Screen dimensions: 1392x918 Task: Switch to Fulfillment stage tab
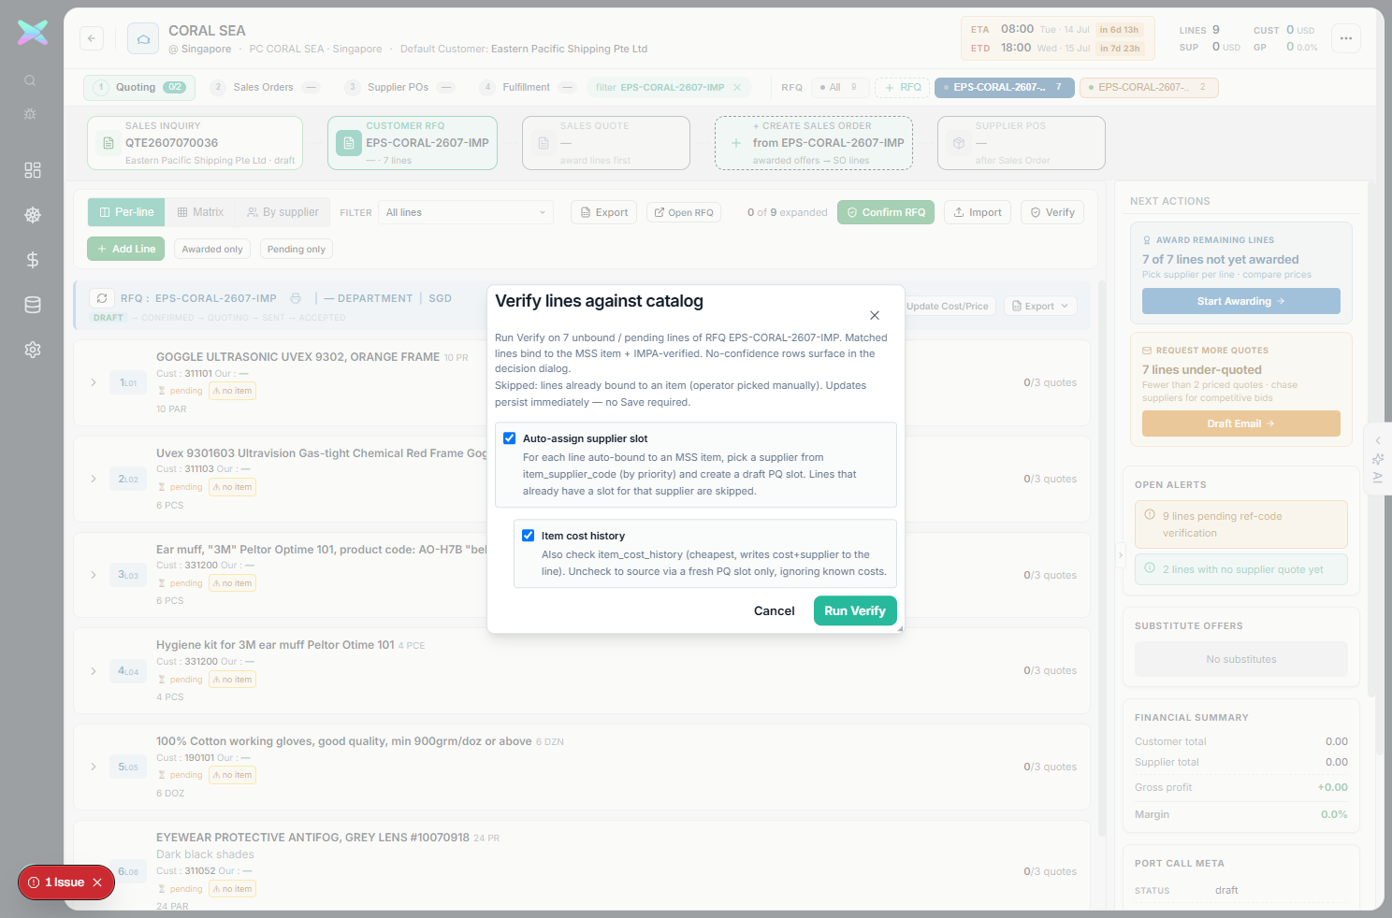(x=528, y=87)
